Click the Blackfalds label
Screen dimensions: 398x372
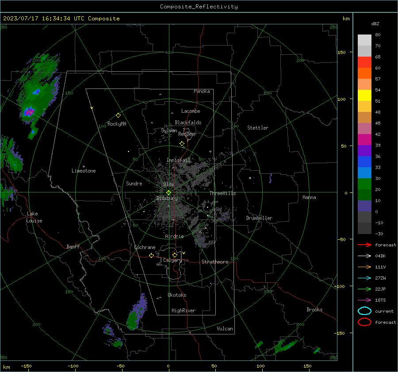tap(188, 123)
